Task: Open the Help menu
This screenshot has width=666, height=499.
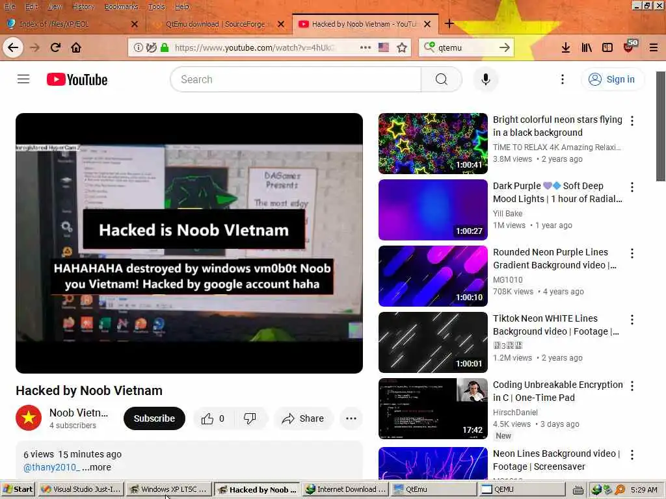Action: (182, 6)
